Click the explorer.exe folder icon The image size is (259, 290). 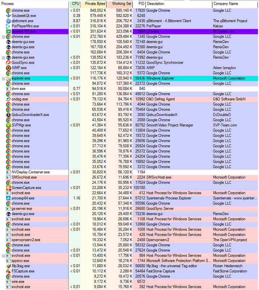[8, 78]
